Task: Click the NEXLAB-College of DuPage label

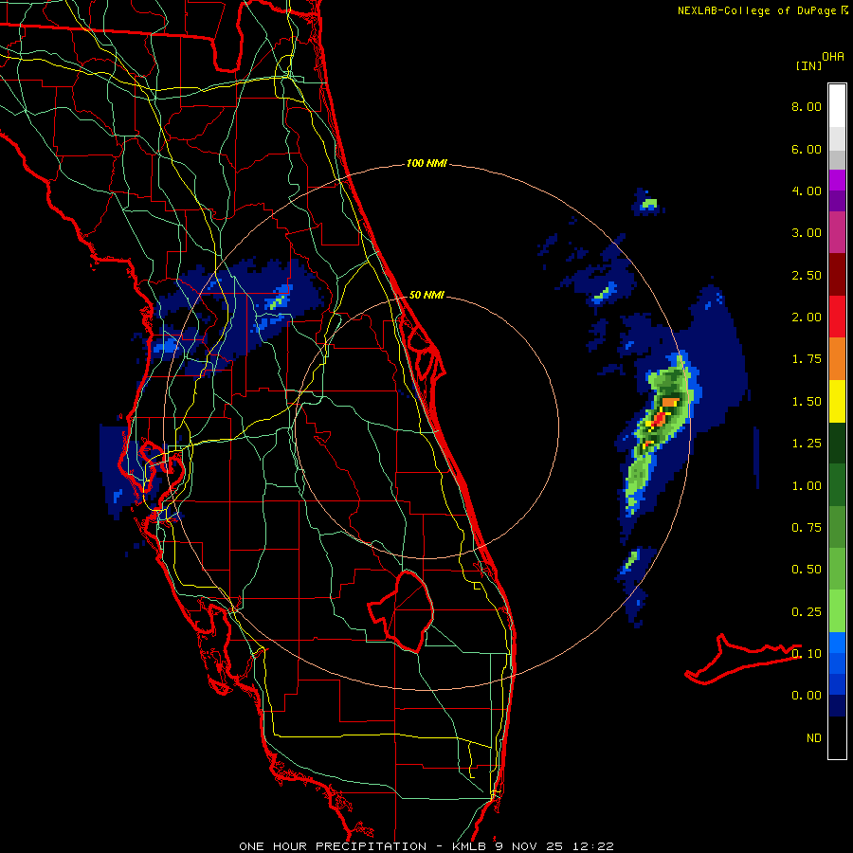Action: click(x=756, y=10)
